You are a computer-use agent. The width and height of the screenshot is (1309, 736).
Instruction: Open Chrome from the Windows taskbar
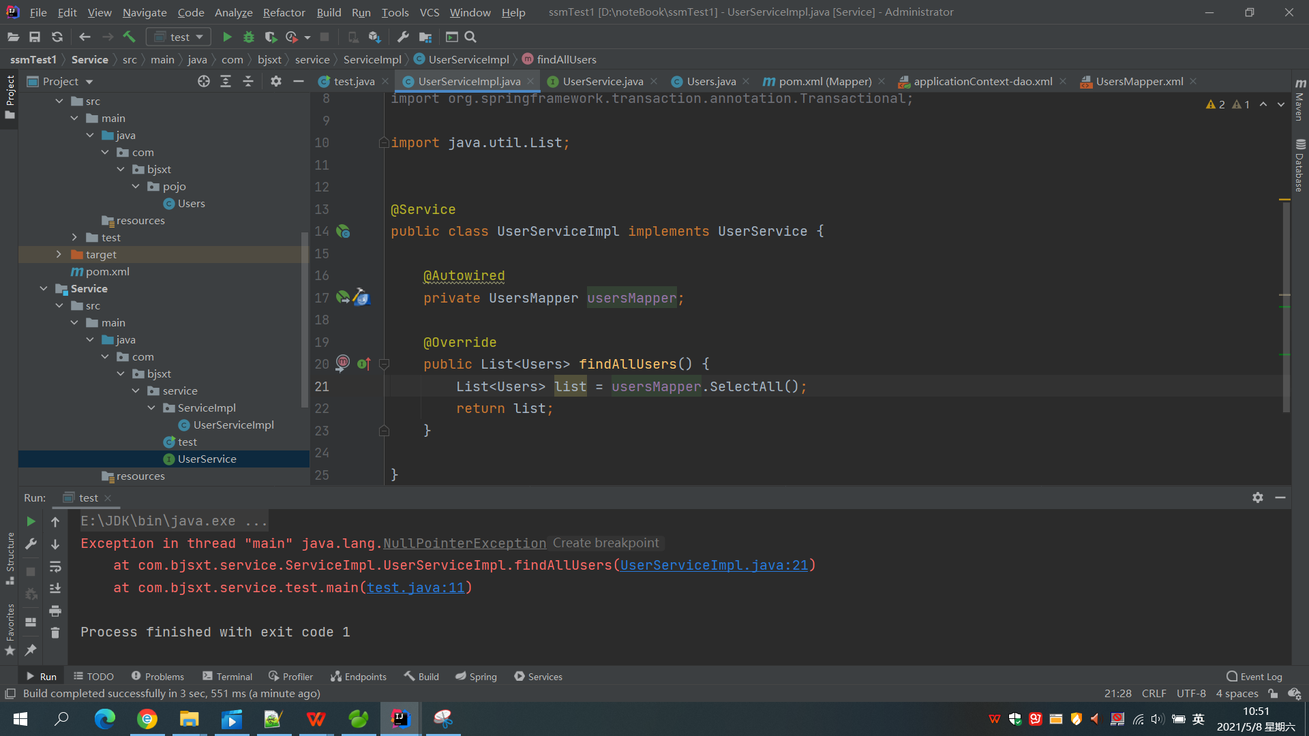point(147,719)
